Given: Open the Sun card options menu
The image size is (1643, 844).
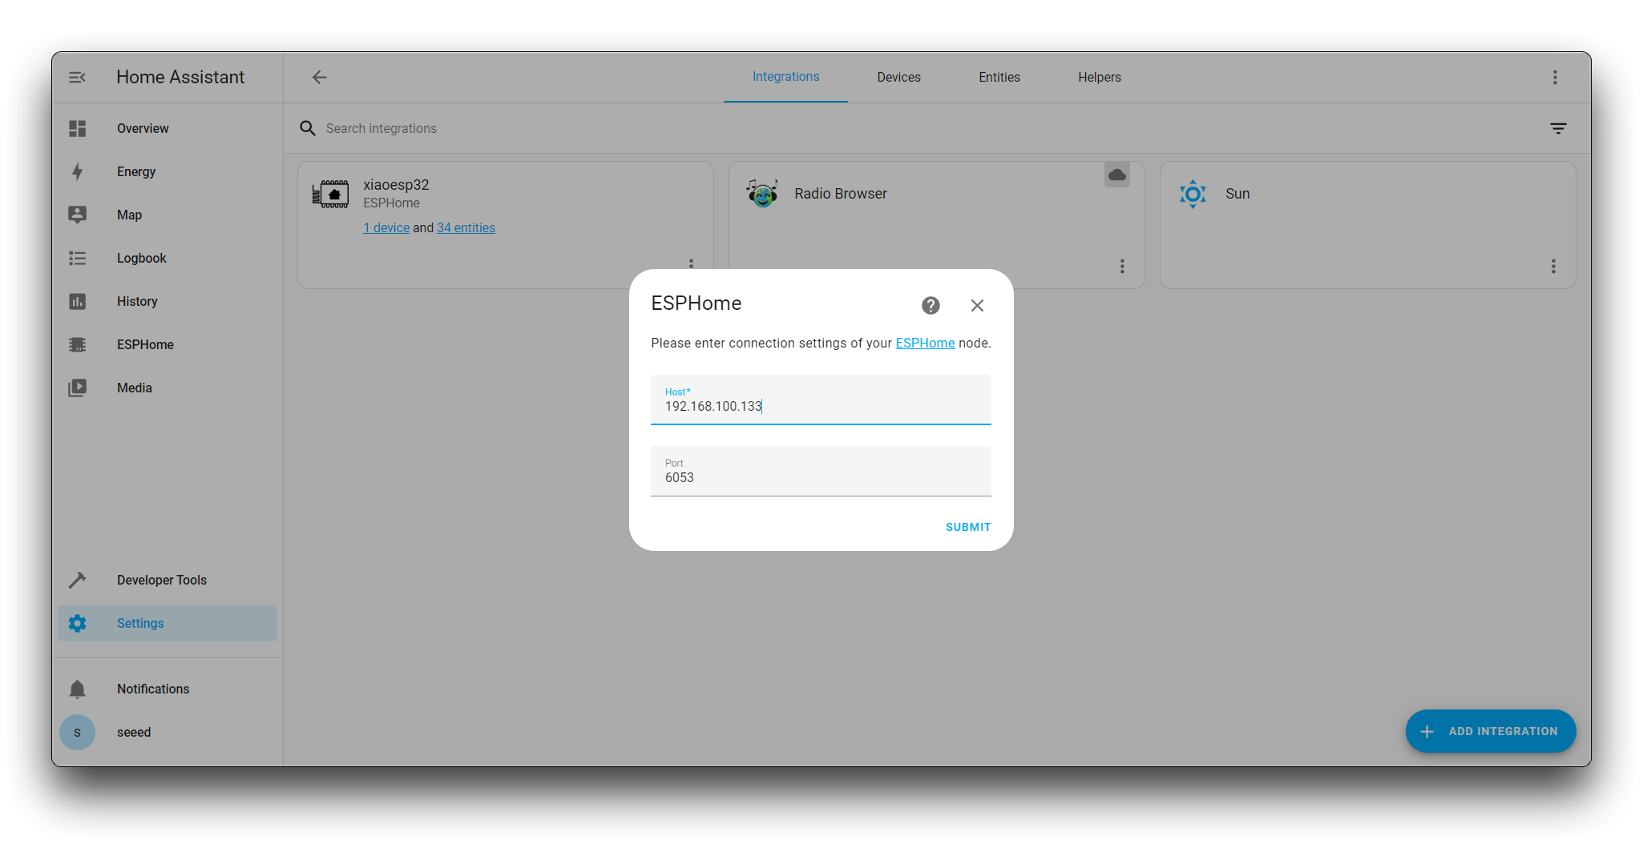Looking at the screenshot, I should 1553,266.
